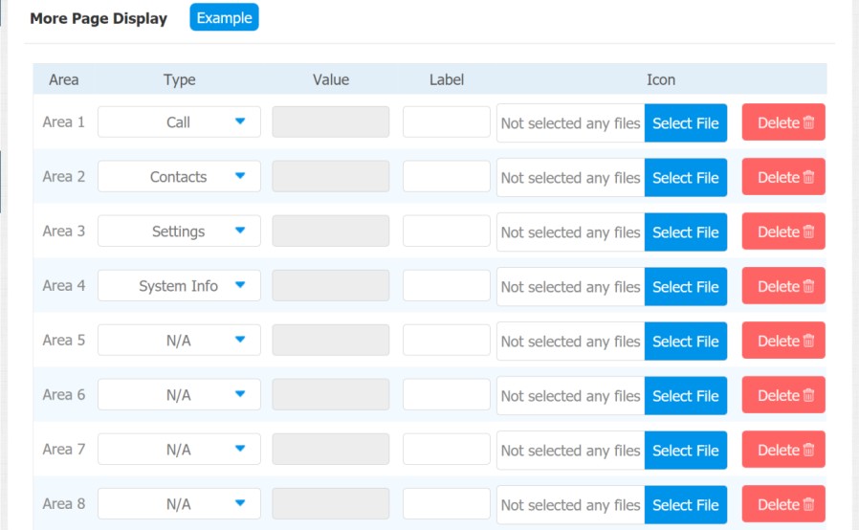Image resolution: width=859 pixels, height=530 pixels.
Task: Select File for Area 7 icon
Action: 685,450
